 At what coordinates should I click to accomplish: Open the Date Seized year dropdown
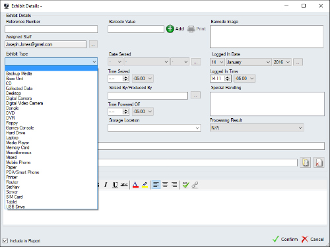click(x=180, y=62)
